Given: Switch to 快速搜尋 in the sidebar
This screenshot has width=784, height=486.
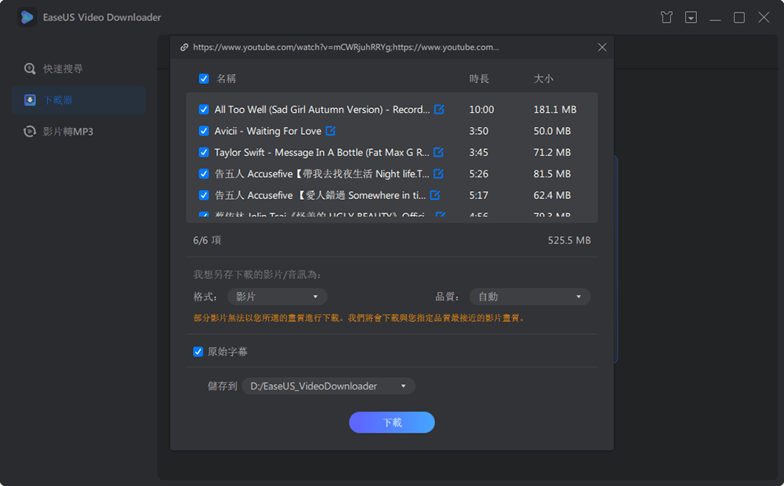Looking at the screenshot, I should pos(78,68).
